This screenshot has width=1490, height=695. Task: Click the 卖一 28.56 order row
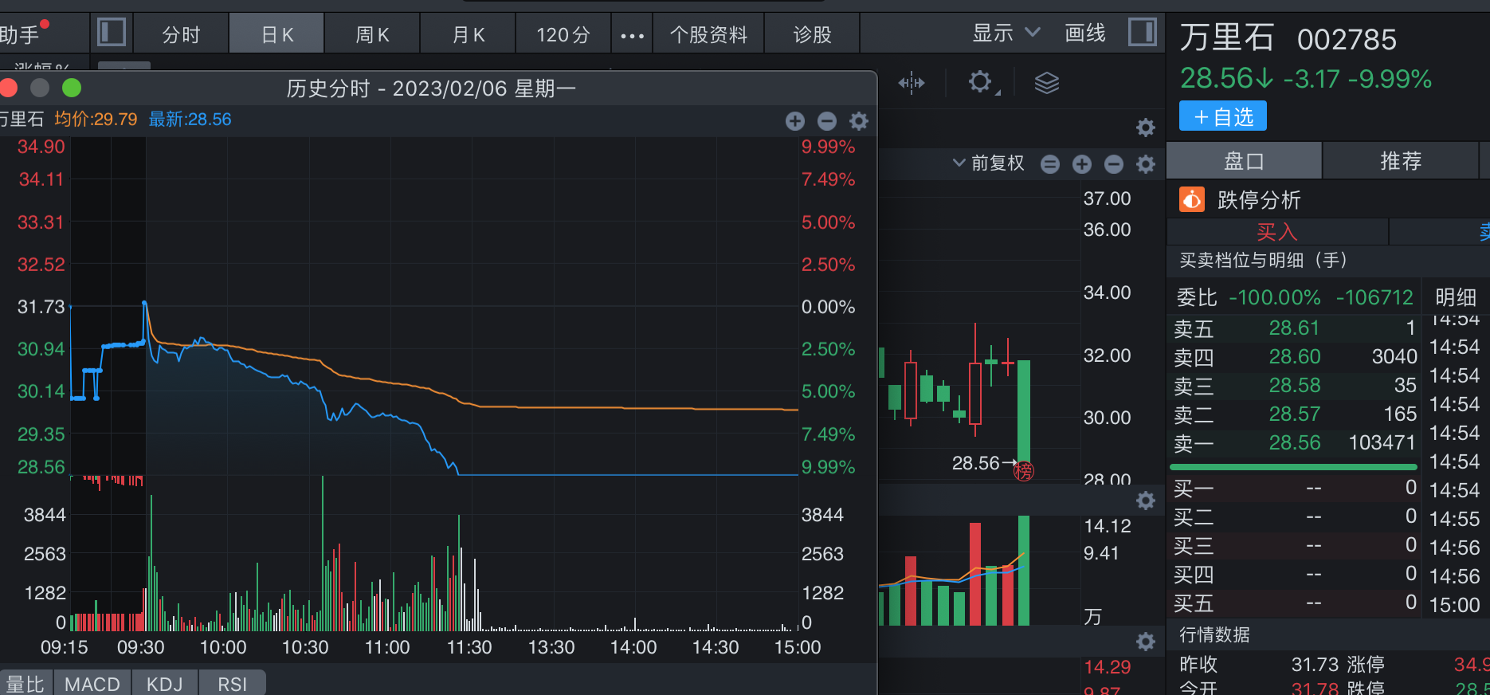[1294, 442]
